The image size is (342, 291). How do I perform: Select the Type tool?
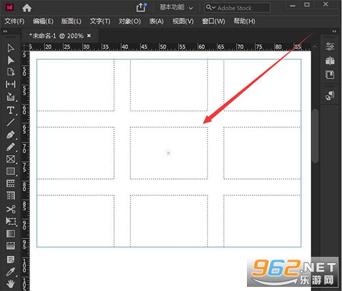click(10, 110)
